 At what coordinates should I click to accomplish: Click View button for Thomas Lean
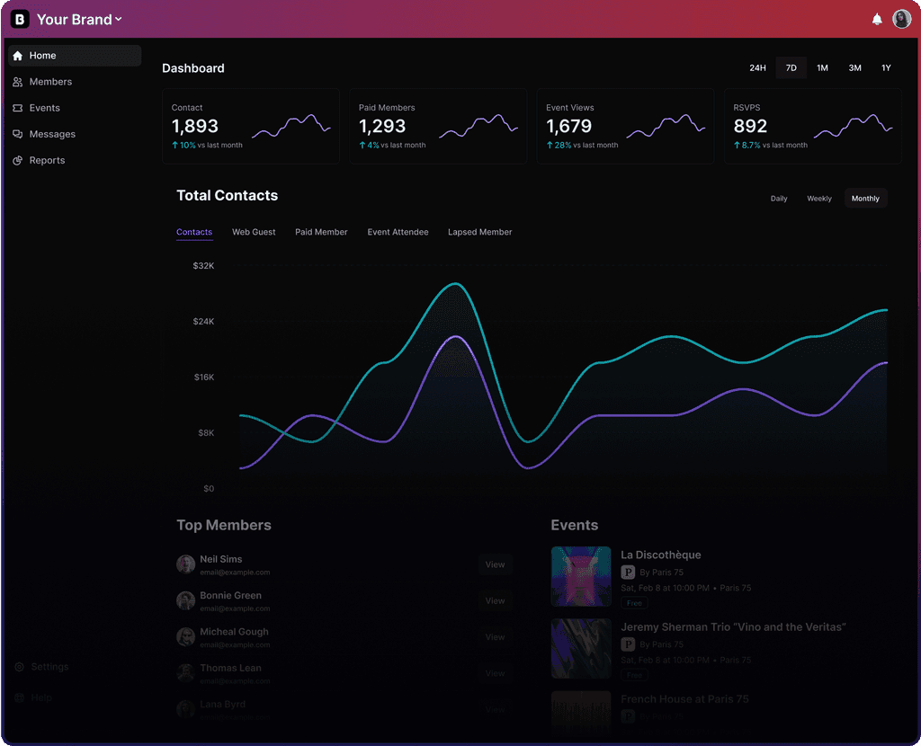[x=496, y=673]
